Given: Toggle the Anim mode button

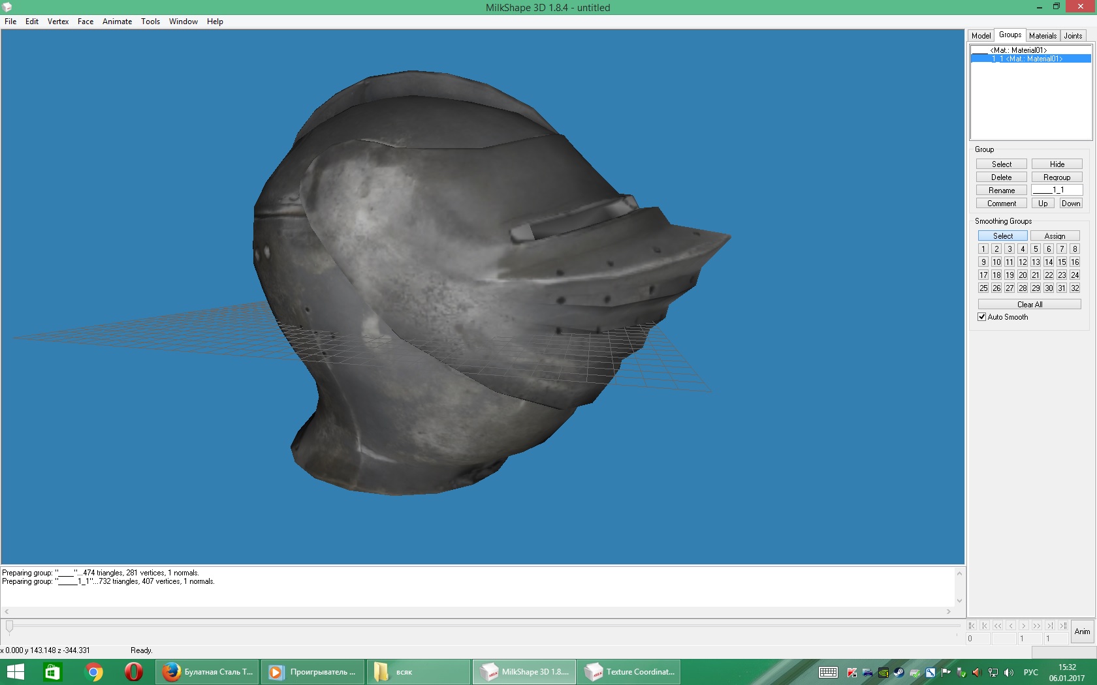Looking at the screenshot, I should point(1083,632).
